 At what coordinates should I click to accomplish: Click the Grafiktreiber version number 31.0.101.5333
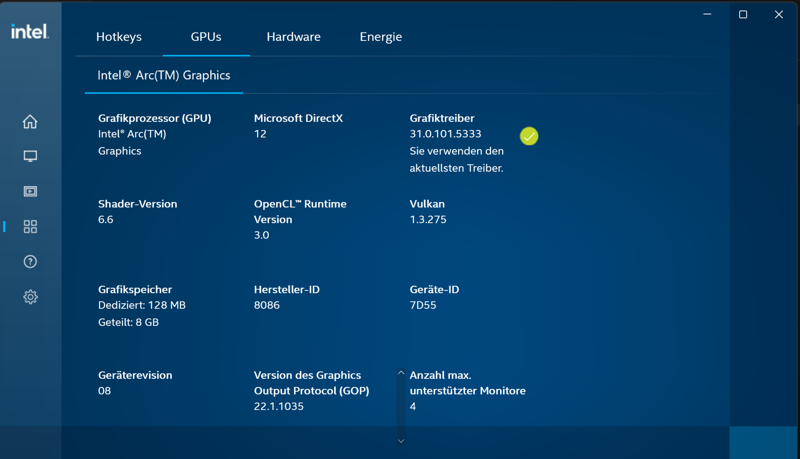coord(445,134)
